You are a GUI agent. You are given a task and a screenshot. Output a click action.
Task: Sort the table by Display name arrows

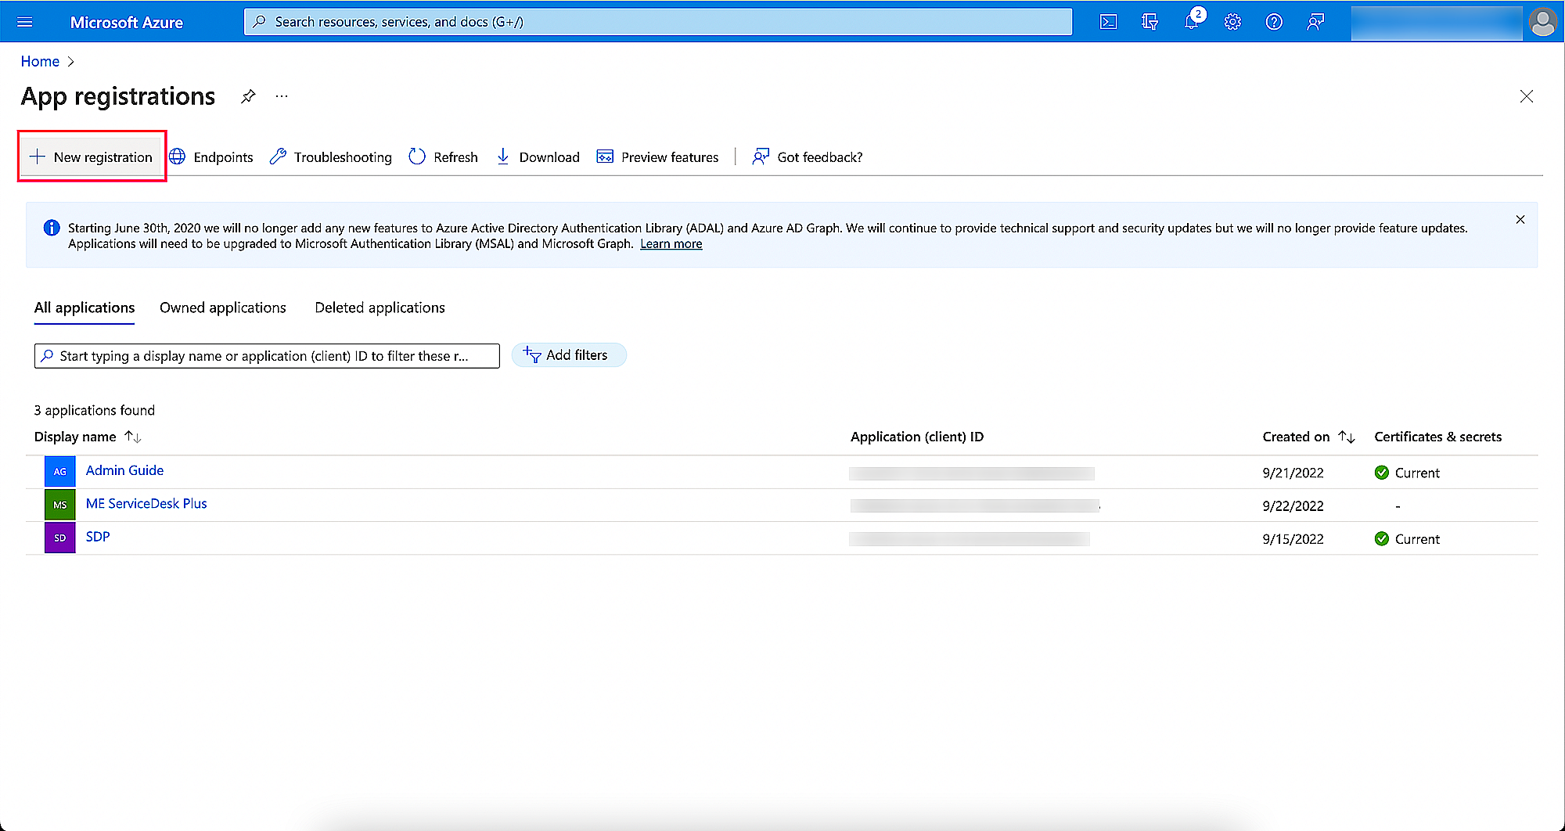click(133, 437)
